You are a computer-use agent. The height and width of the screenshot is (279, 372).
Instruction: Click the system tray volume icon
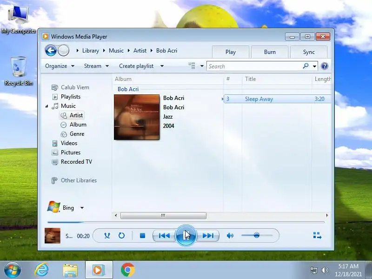(325, 270)
